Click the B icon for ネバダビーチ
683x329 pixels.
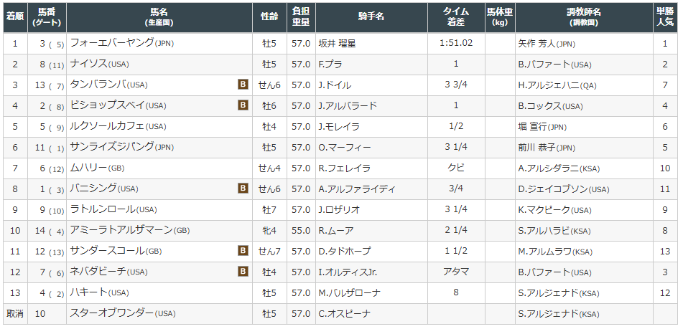click(x=243, y=272)
